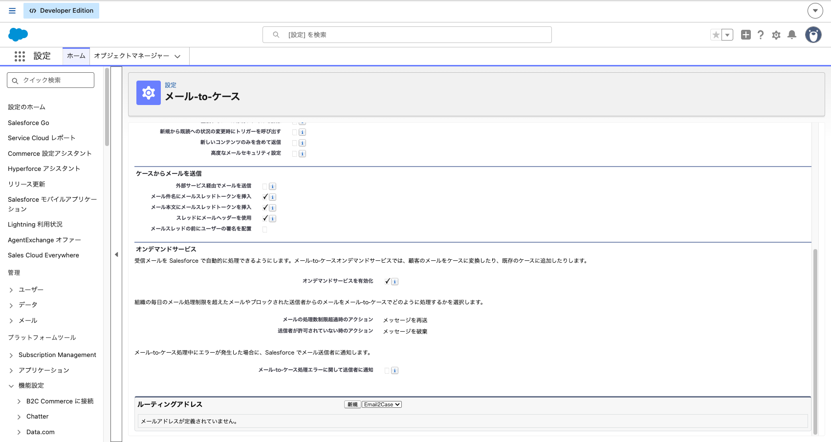Toggle メール件名にメールスレッドトークンを挿入 checkbox

coord(265,197)
